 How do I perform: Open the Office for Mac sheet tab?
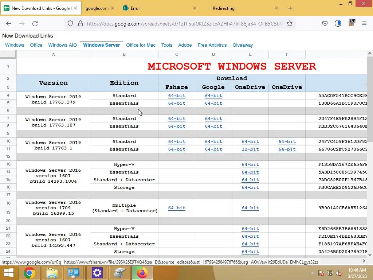141,45
